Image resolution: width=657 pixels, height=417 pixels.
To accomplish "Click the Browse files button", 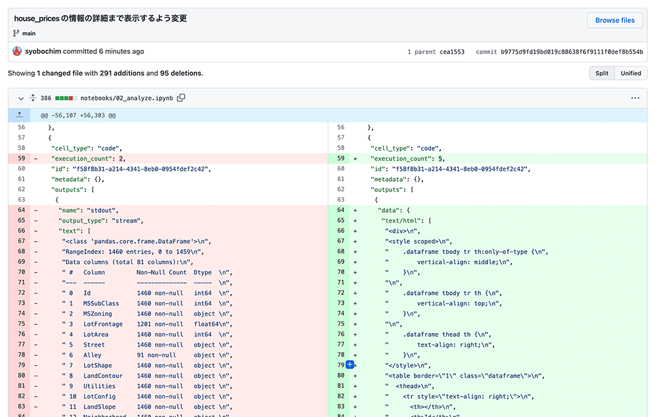I will pyautogui.click(x=615, y=20).
